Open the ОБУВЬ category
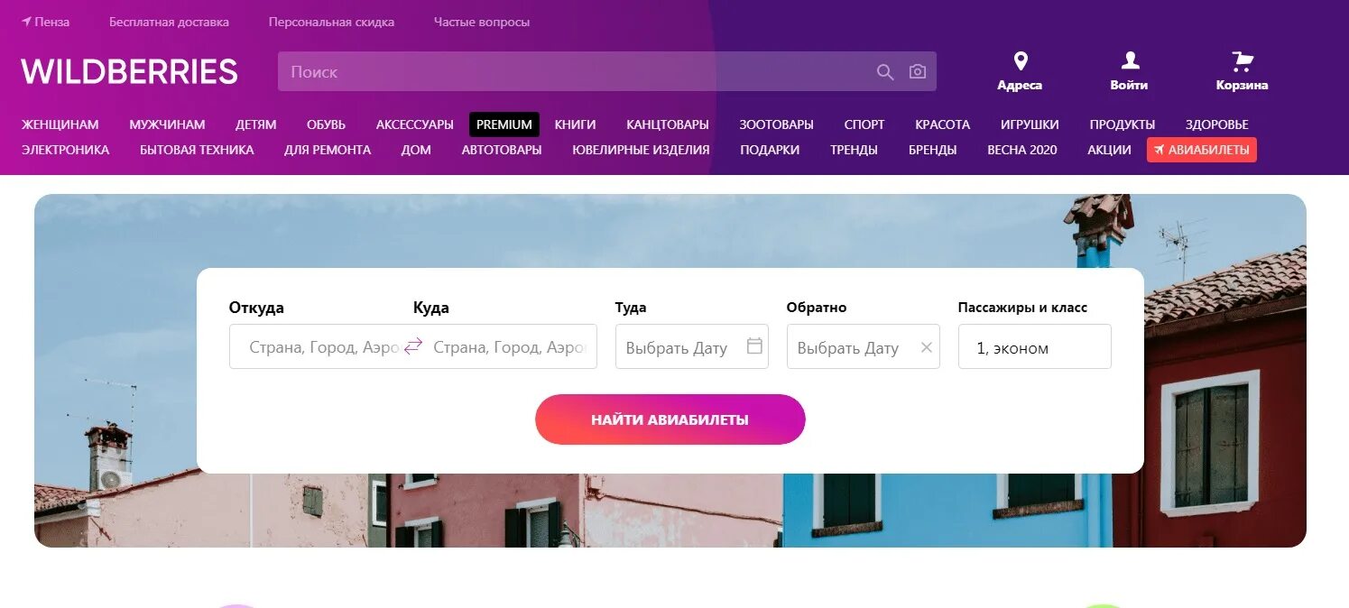The image size is (1349, 608). point(327,124)
